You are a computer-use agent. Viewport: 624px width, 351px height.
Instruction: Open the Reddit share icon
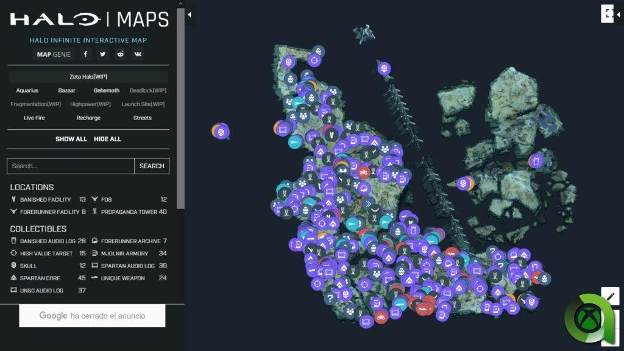[x=121, y=54]
